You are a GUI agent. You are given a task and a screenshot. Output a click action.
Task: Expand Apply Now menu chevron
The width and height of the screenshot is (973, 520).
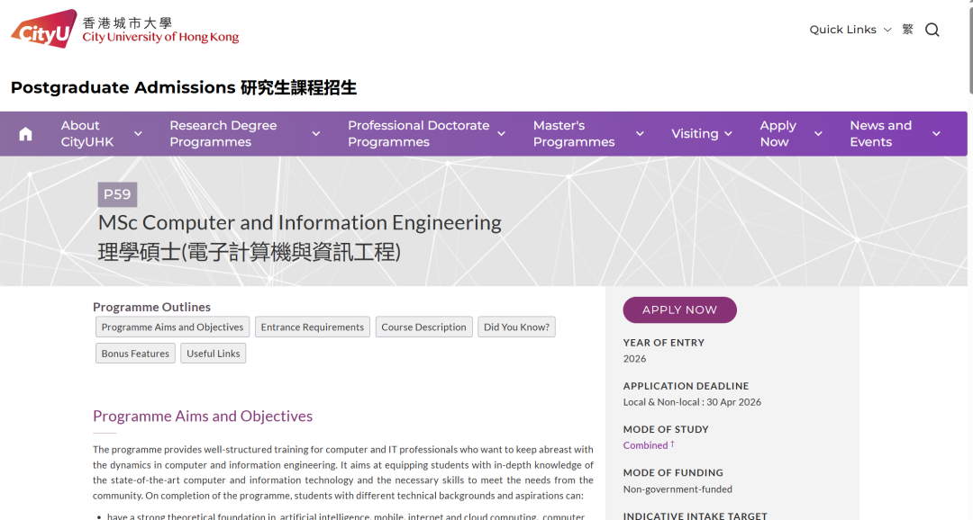(x=818, y=134)
